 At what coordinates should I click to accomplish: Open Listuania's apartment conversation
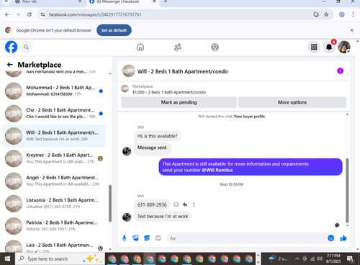click(x=54, y=203)
